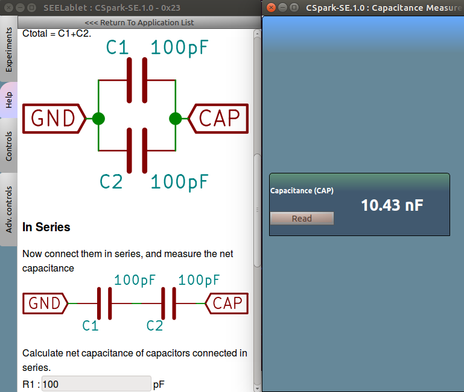This screenshot has height=392, width=464.
Task: Maximize the Capacitance Measurement window
Action: click(x=294, y=8)
